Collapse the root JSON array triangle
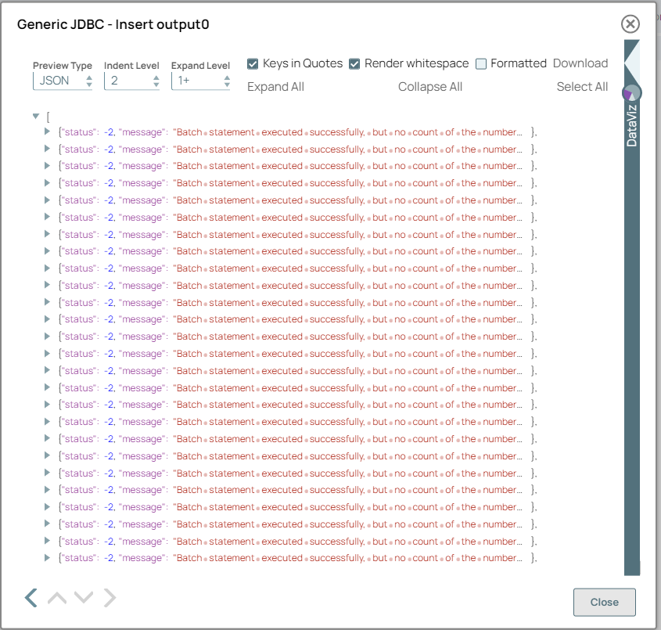 coord(36,117)
